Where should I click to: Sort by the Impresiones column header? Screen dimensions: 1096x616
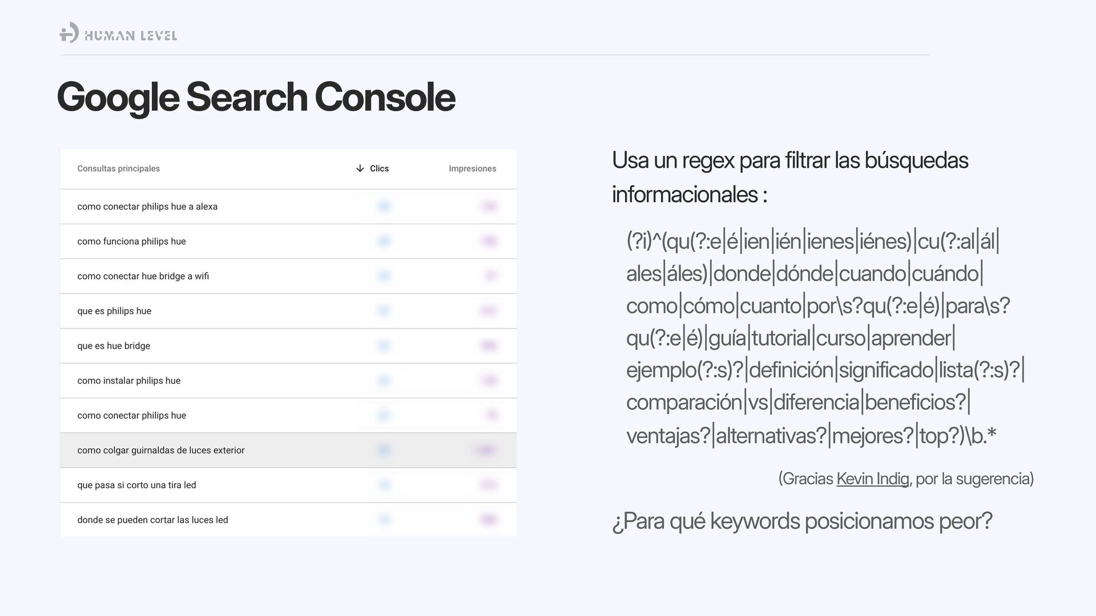coord(472,168)
